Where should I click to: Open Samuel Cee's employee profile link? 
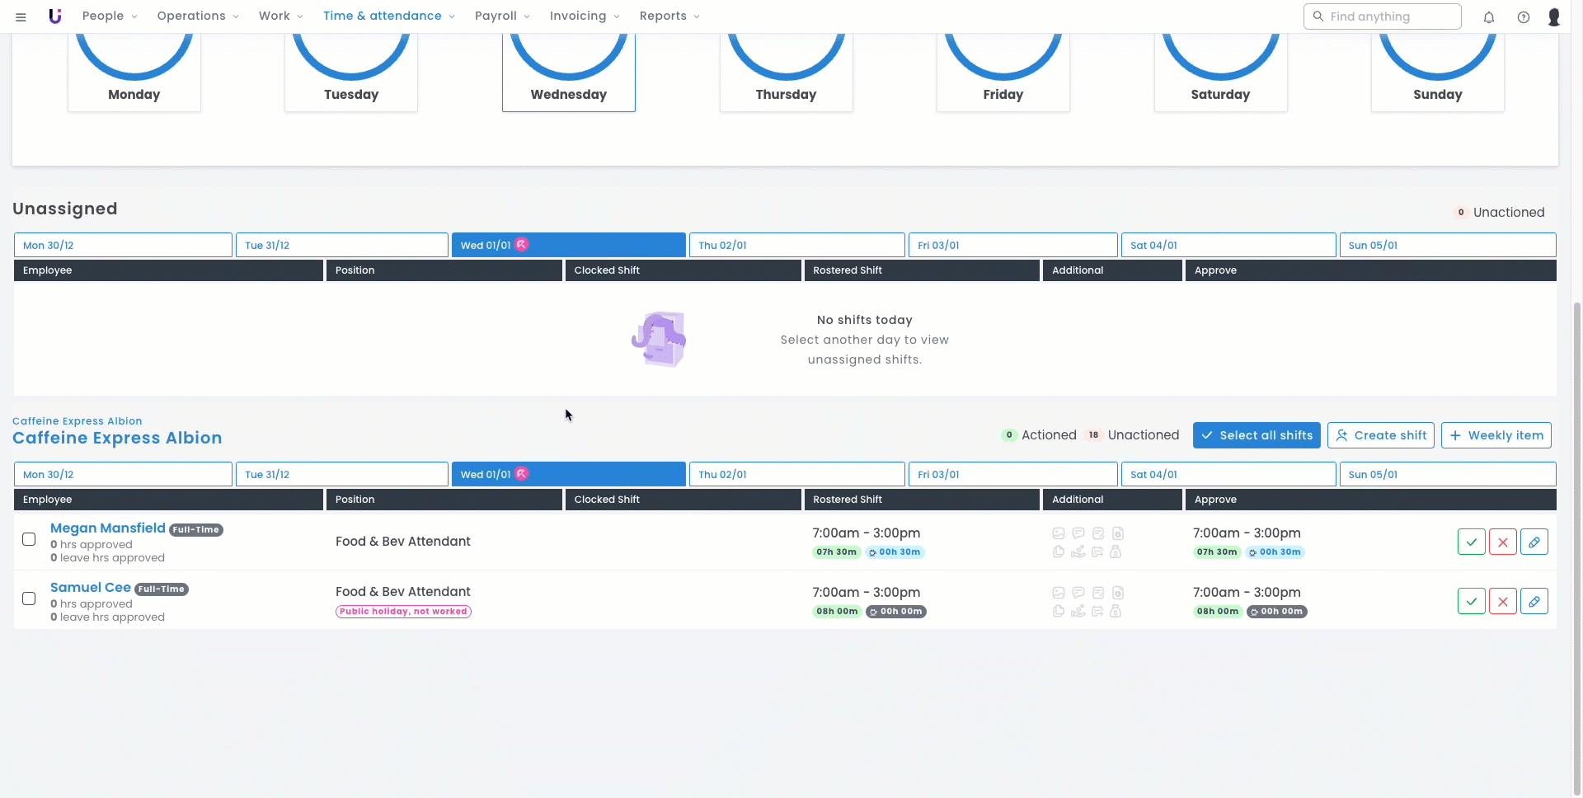tap(91, 587)
